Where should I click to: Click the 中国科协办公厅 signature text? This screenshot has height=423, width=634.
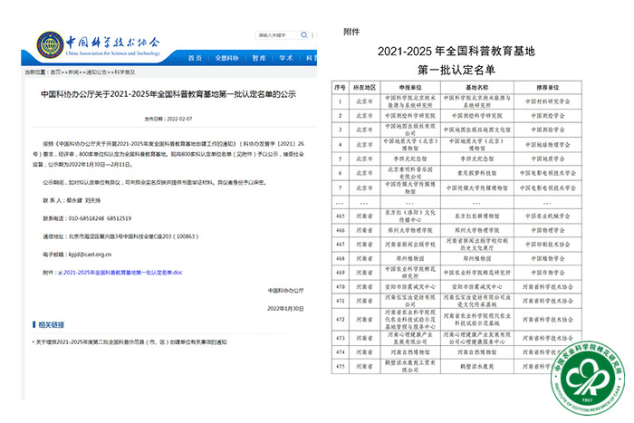(x=285, y=291)
